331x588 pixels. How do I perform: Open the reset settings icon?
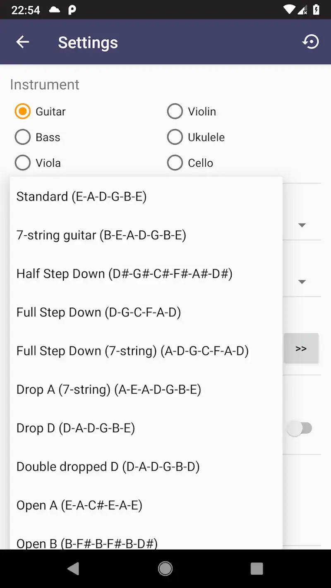pos(311,42)
